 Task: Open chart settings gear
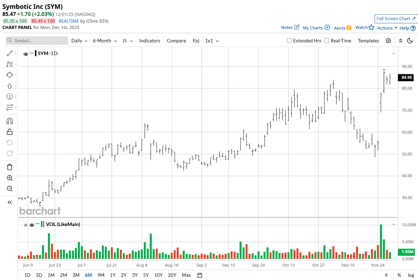click(x=388, y=41)
